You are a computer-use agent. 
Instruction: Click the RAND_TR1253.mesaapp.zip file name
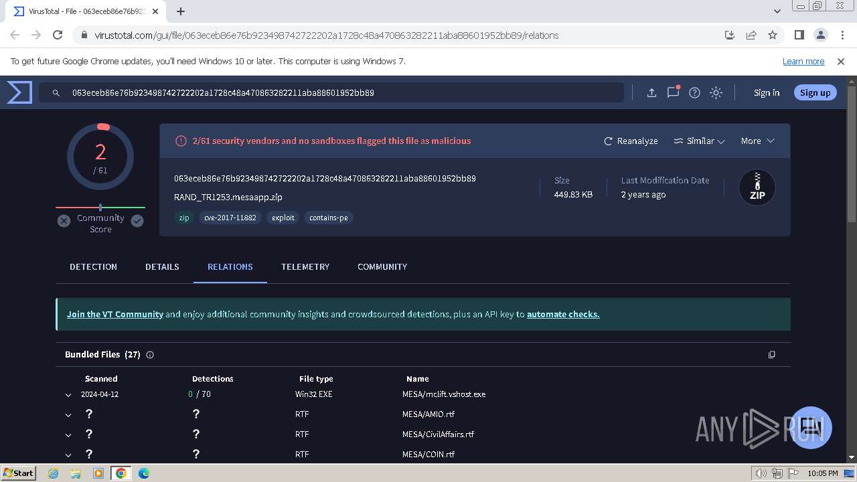[x=228, y=197]
